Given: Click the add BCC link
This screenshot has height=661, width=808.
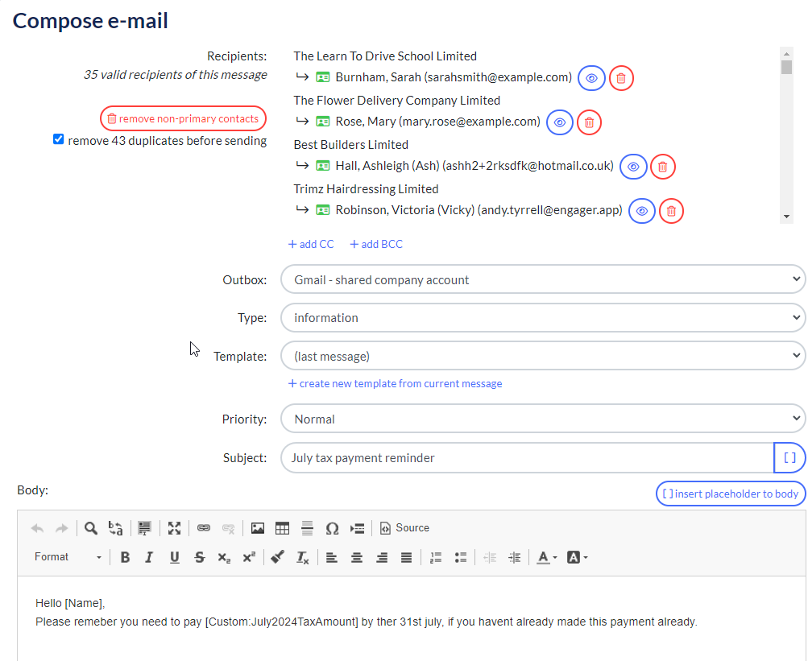Looking at the screenshot, I should coord(376,244).
